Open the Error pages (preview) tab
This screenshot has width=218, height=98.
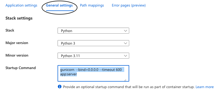click(129, 5)
